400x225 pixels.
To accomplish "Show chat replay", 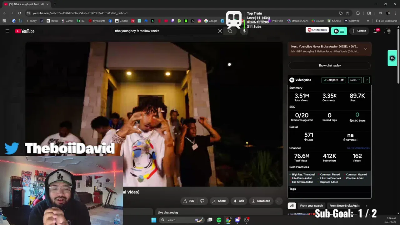I will click(329, 65).
